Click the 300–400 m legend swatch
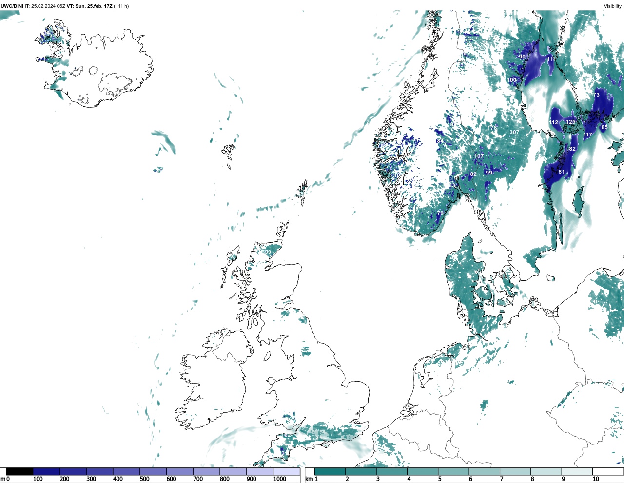Image resolution: width=624 pixels, height=483 pixels. click(99, 472)
